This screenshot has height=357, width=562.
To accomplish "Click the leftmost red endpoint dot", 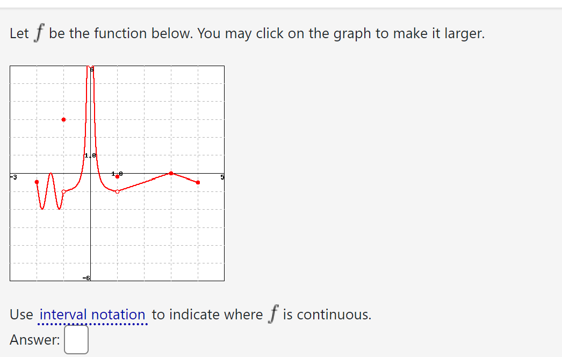I will 37,182.
